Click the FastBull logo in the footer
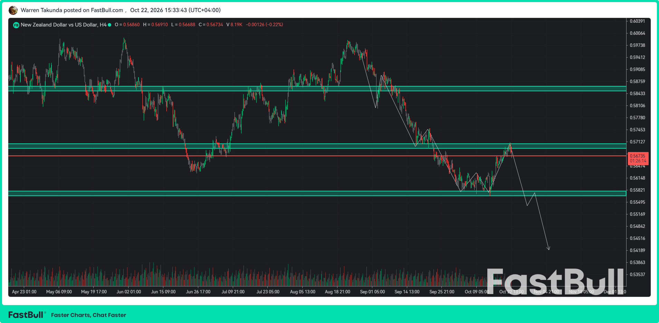The height and width of the screenshot is (323, 659). click(x=27, y=315)
